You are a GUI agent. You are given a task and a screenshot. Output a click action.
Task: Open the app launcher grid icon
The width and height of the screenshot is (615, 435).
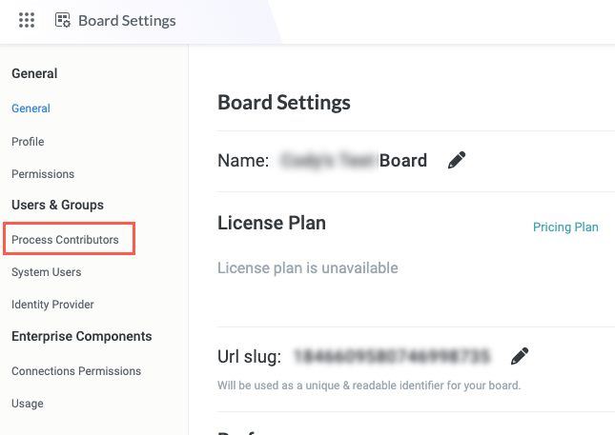click(x=27, y=20)
